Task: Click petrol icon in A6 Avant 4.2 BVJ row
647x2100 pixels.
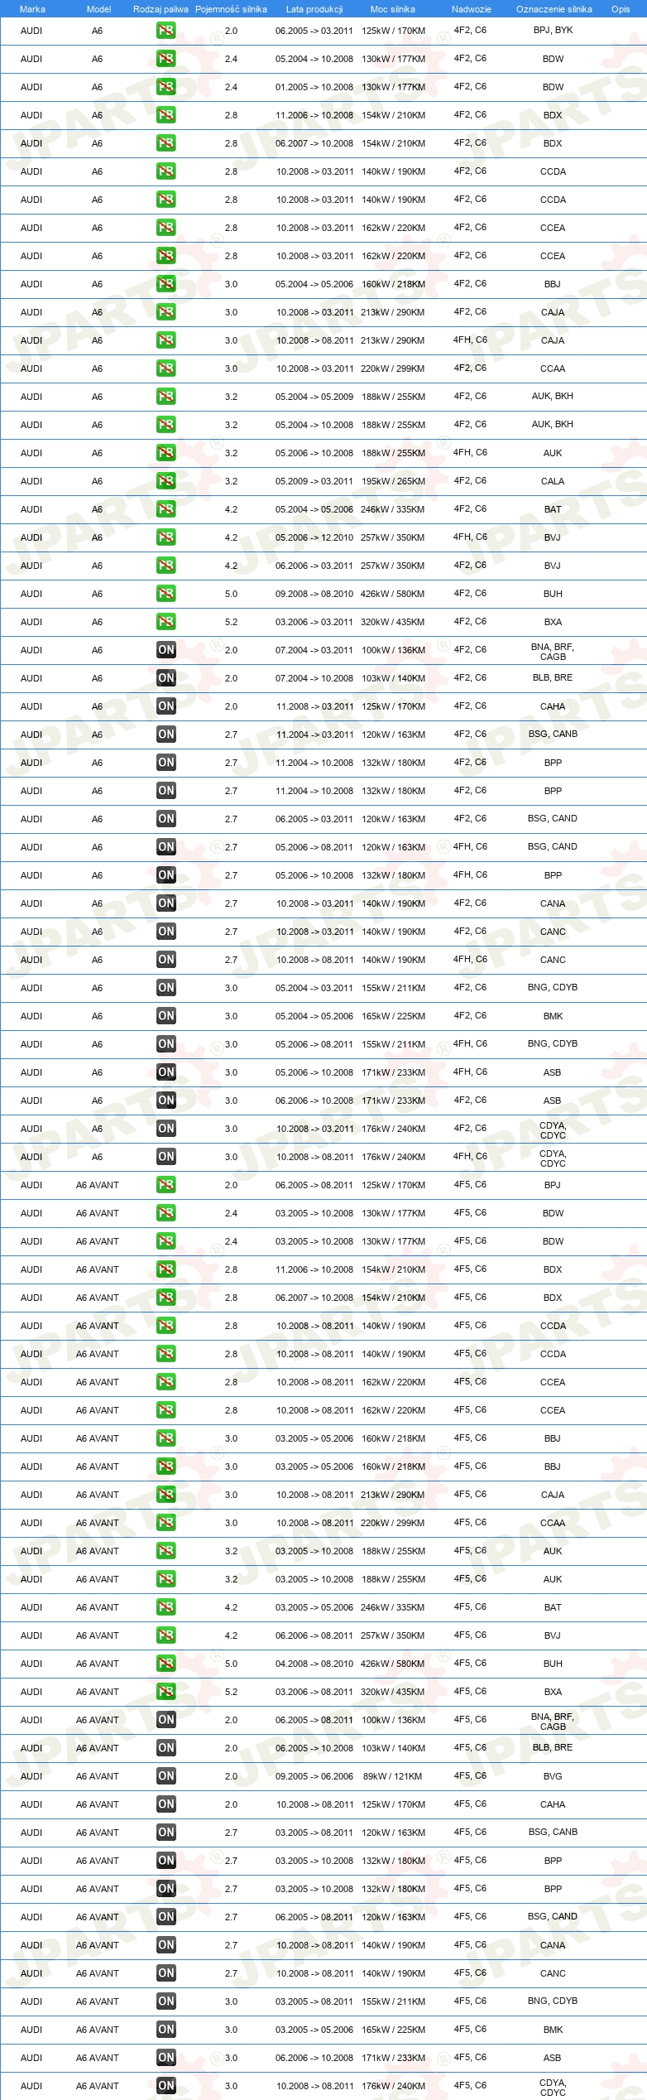Action: (165, 1635)
